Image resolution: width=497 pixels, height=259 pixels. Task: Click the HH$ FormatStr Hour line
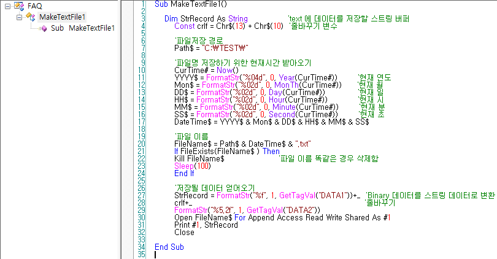click(x=251, y=99)
